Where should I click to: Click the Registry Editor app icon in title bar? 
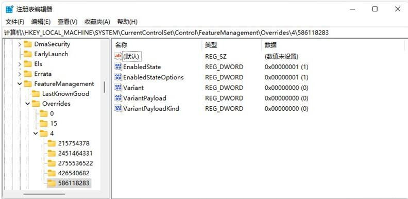(10, 9)
